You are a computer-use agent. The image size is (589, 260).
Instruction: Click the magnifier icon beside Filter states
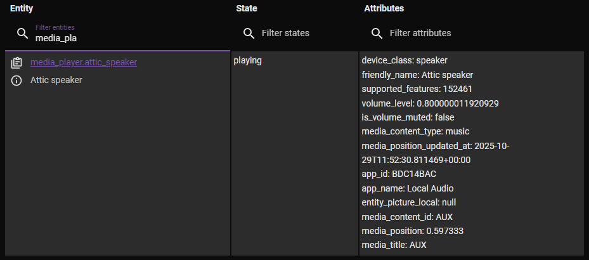[x=249, y=33]
